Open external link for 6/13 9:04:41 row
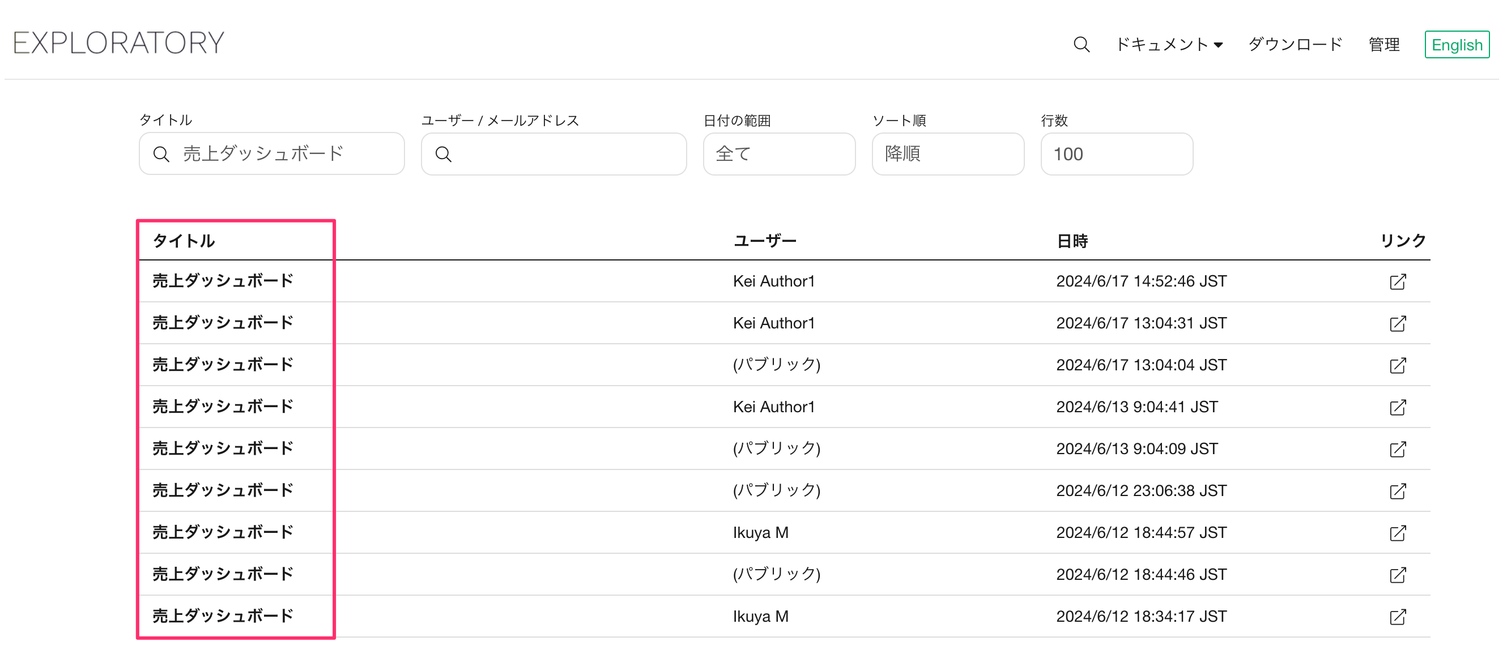This screenshot has height=658, width=1507. pyautogui.click(x=1398, y=407)
